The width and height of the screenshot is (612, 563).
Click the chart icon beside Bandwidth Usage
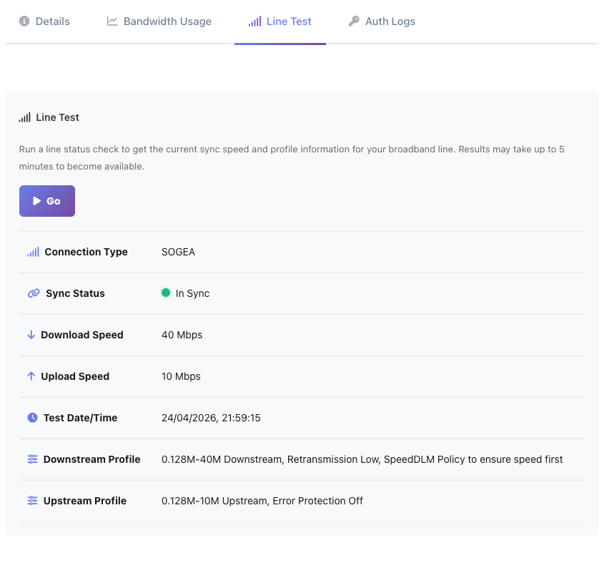(x=112, y=21)
